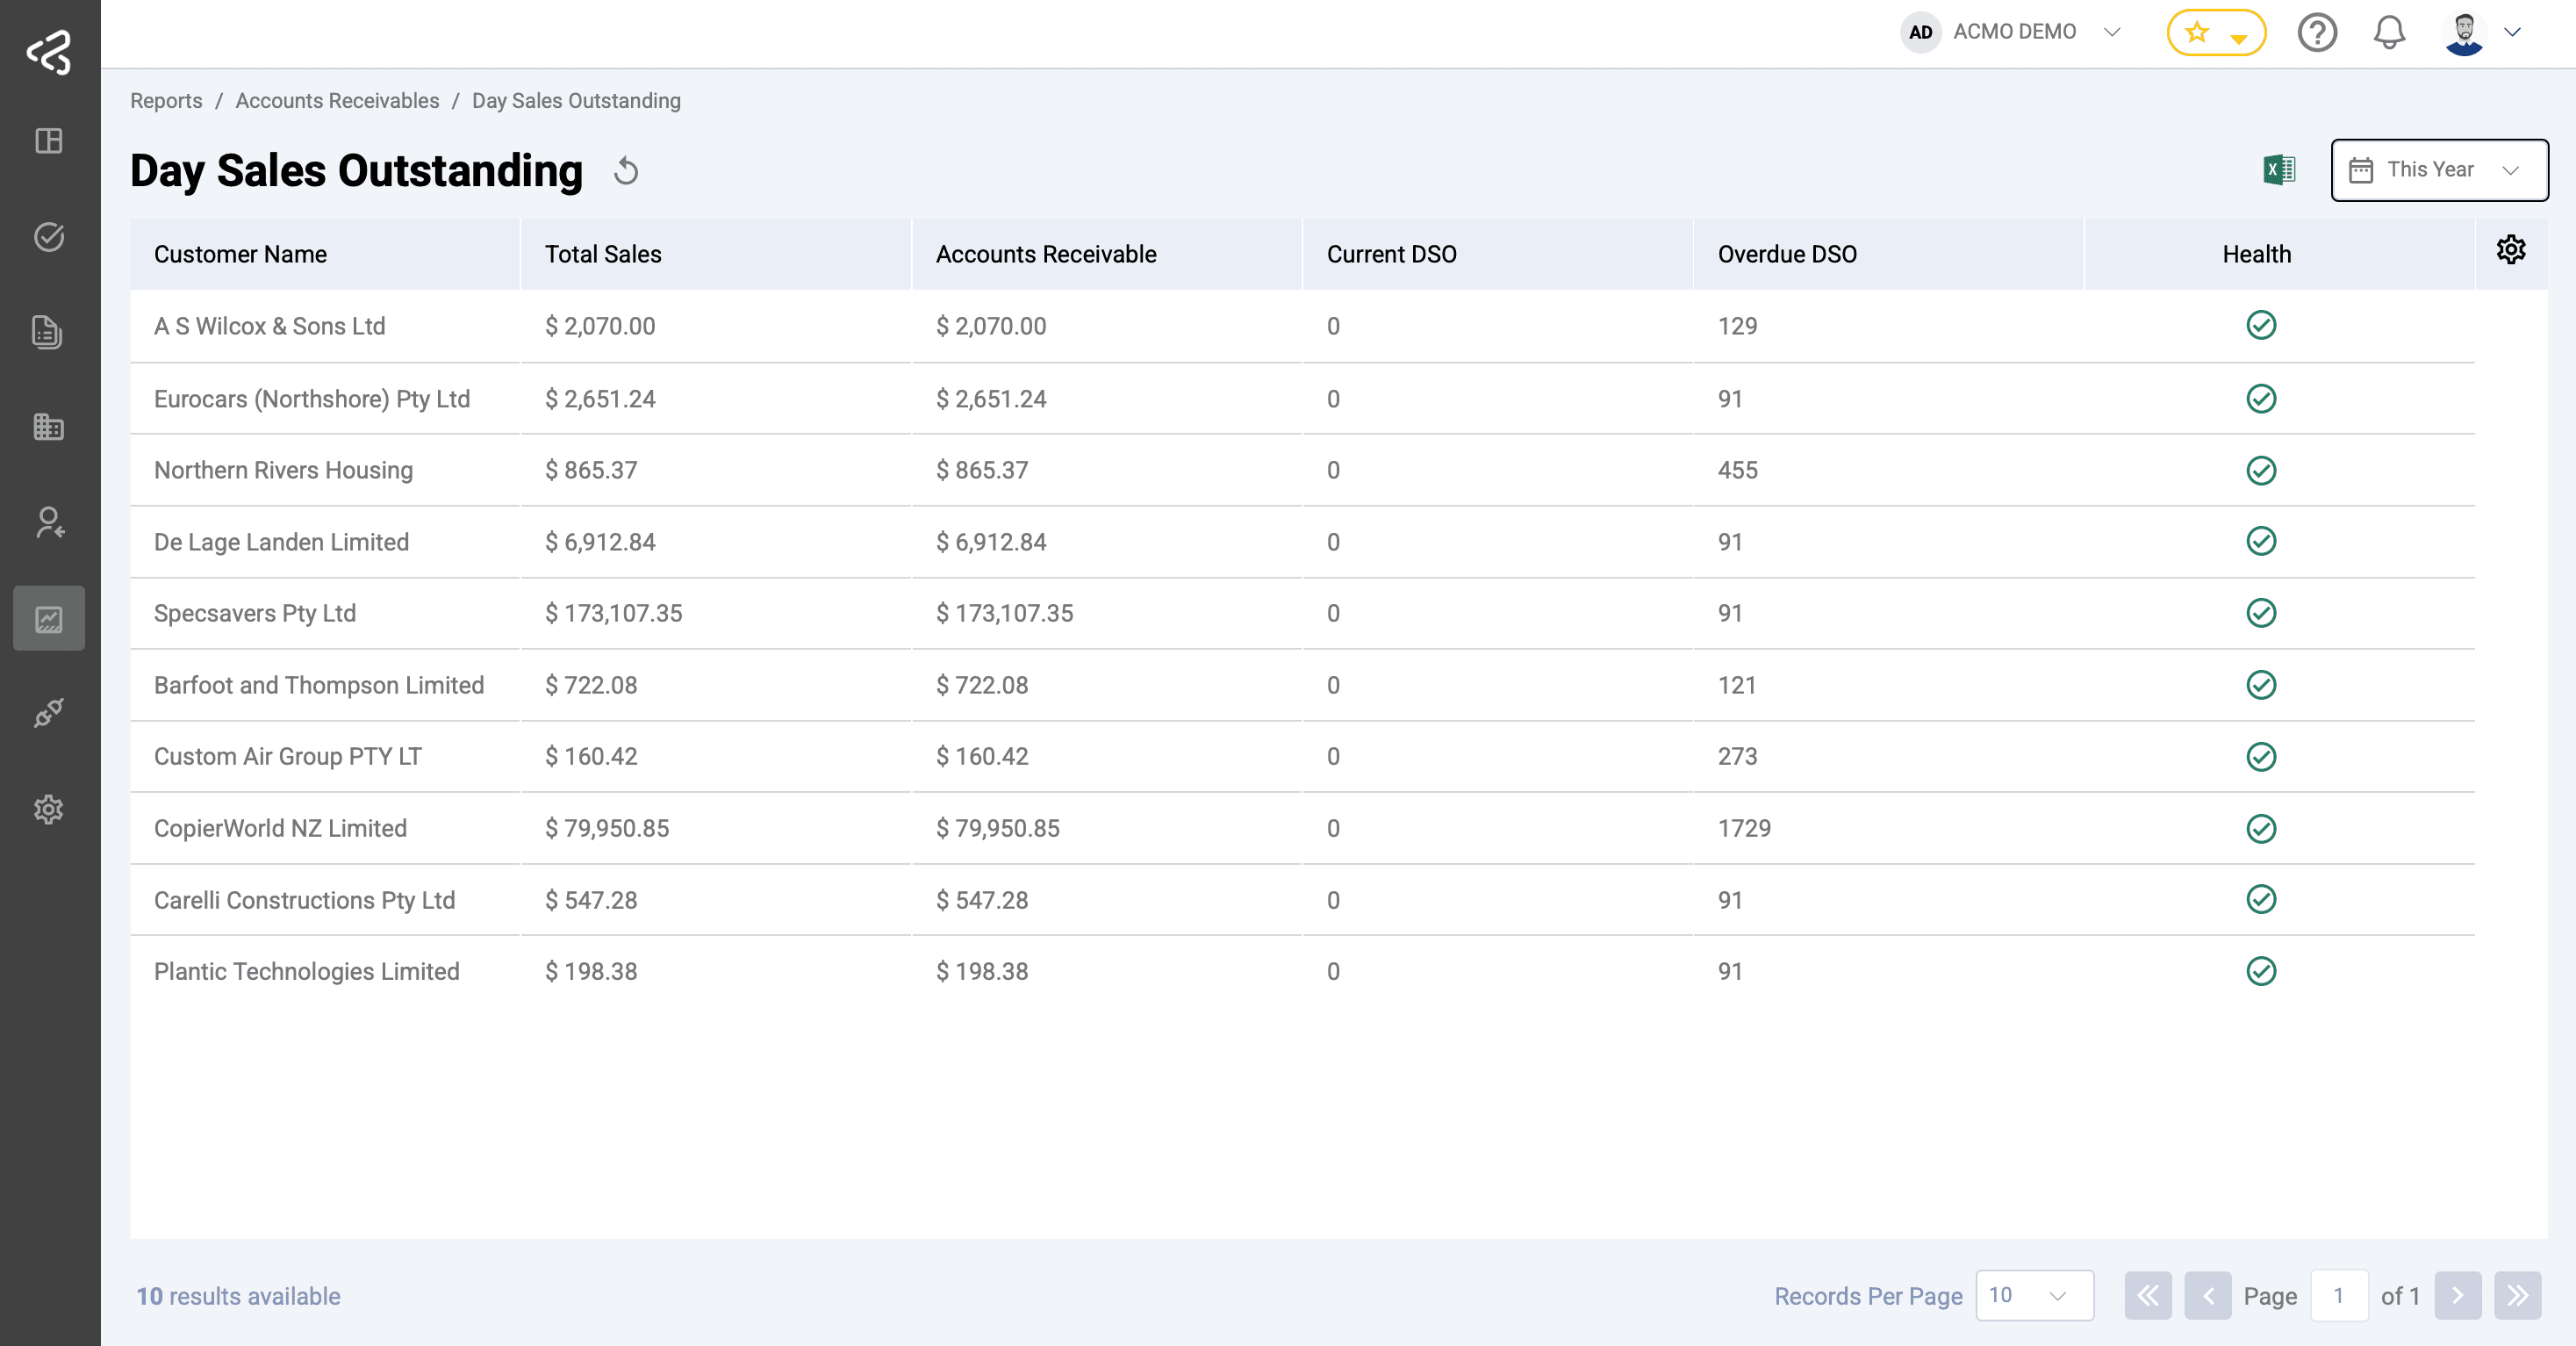Expand the ACMO DEMO account dropdown
Screen dimensions: 2576x1346
[x=2111, y=32]
